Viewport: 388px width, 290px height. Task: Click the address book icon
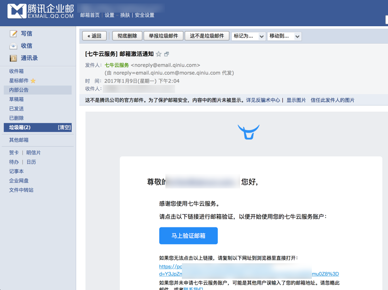point(14,58)
